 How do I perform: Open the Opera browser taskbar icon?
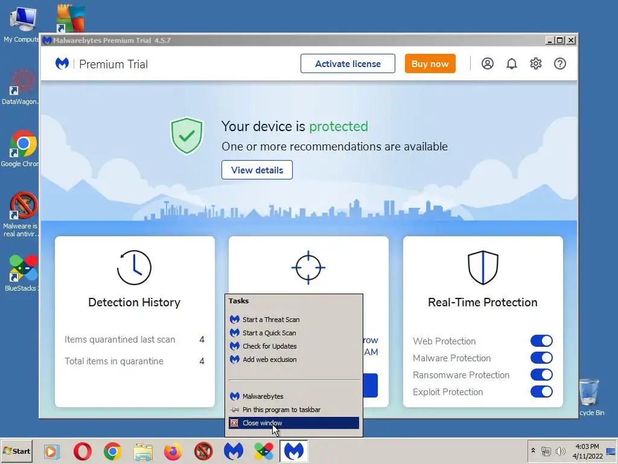coord(82,451)
